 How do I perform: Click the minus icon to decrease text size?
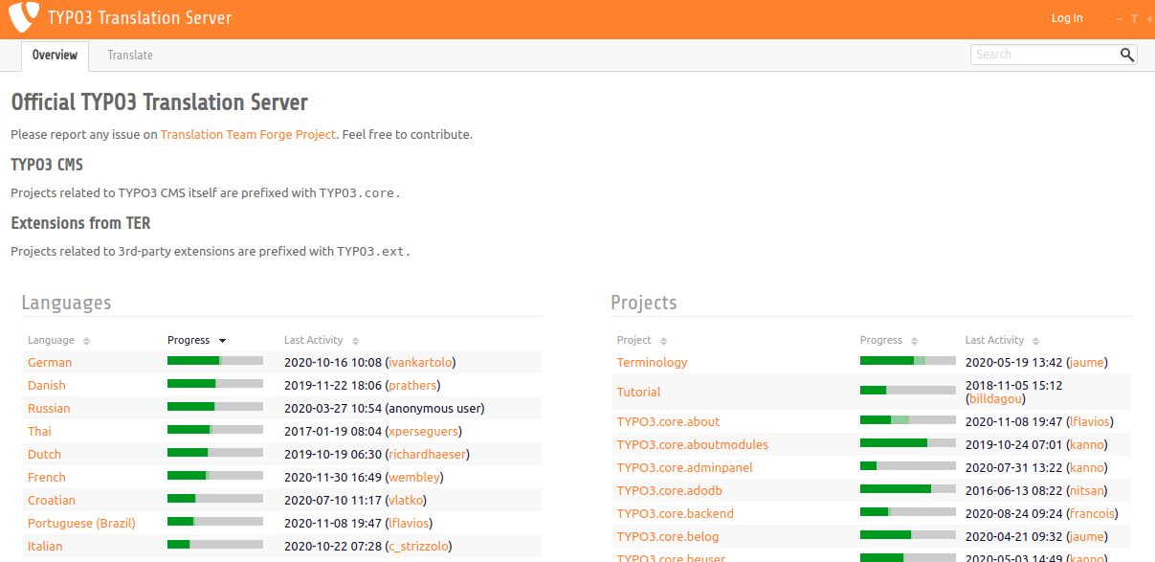[x=1118, y=18]
